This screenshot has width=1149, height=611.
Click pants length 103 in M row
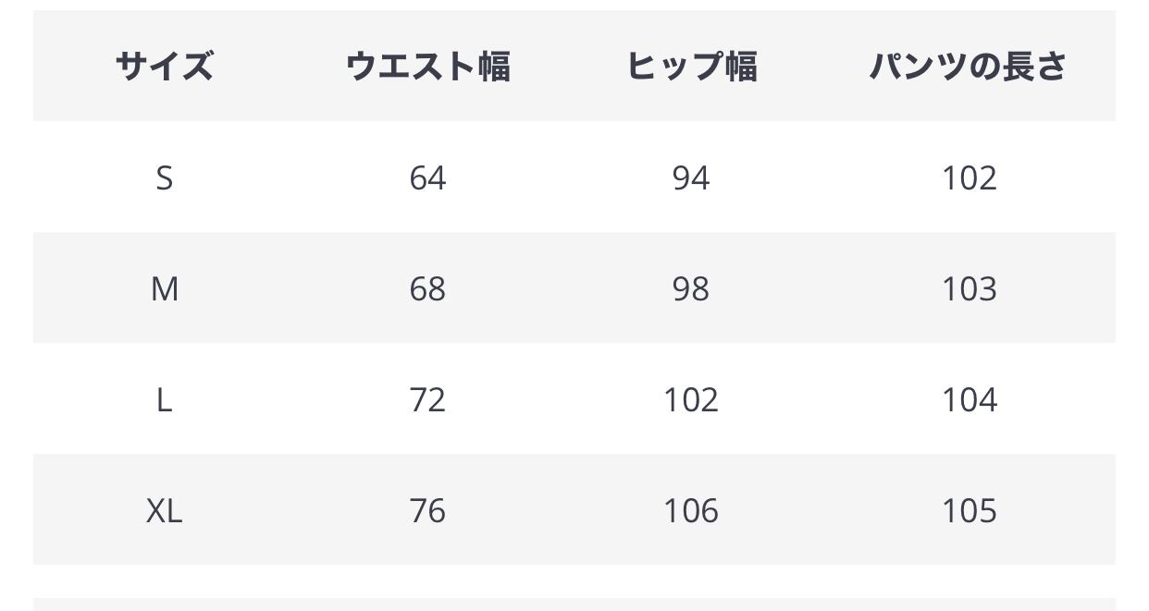coord(969,288)
